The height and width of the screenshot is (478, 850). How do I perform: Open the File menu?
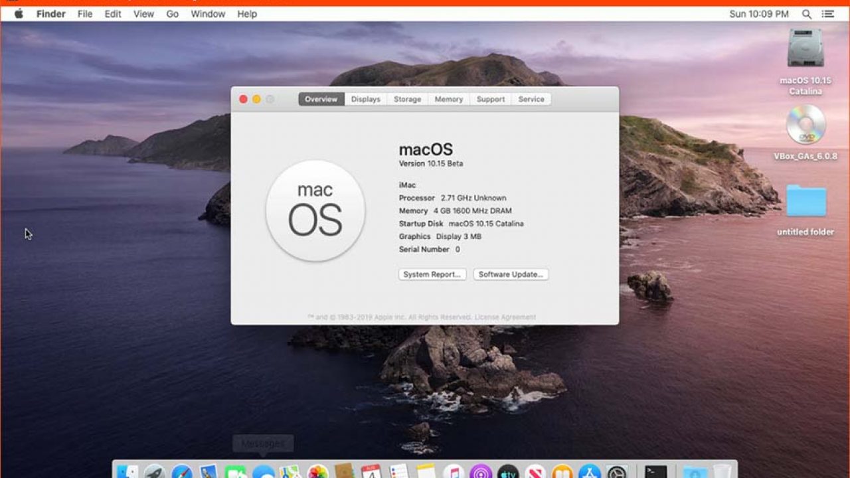click(85, 14)
